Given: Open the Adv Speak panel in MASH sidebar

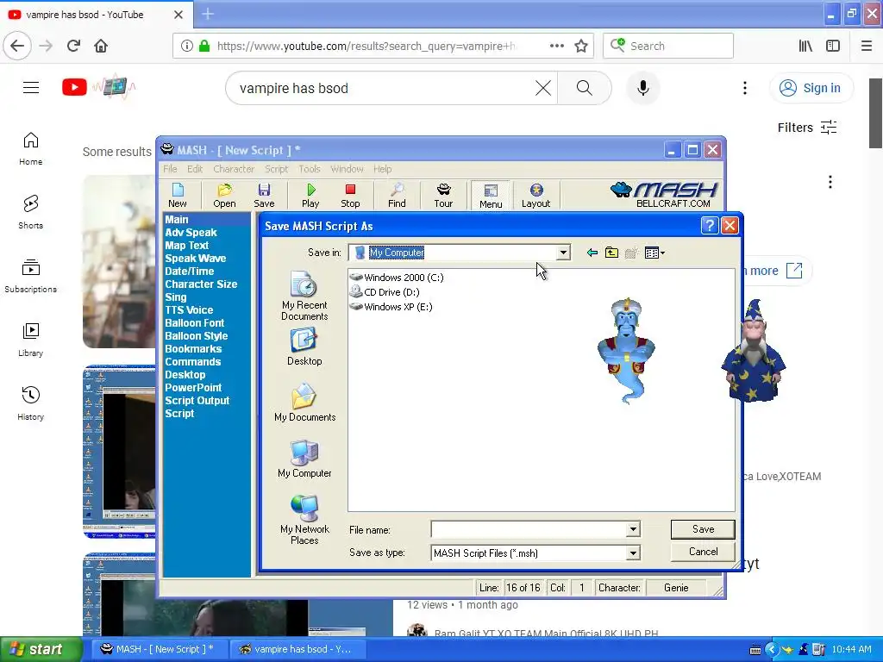Looking at the screenshot, I should click(191, 233).
